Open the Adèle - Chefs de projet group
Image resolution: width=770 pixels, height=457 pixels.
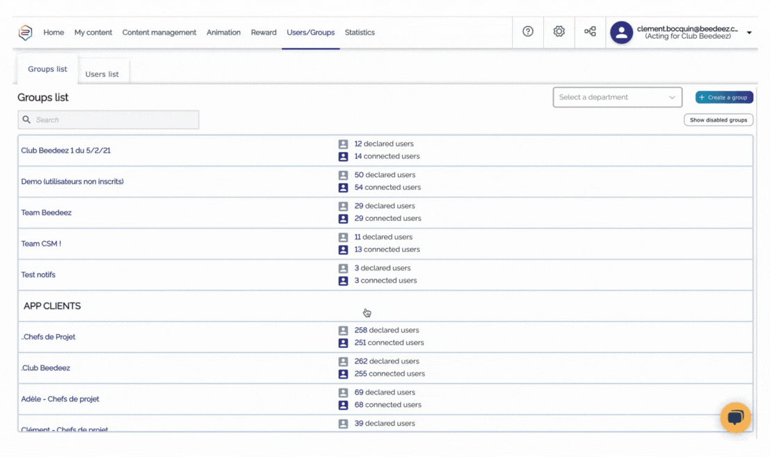coord(61,399)
